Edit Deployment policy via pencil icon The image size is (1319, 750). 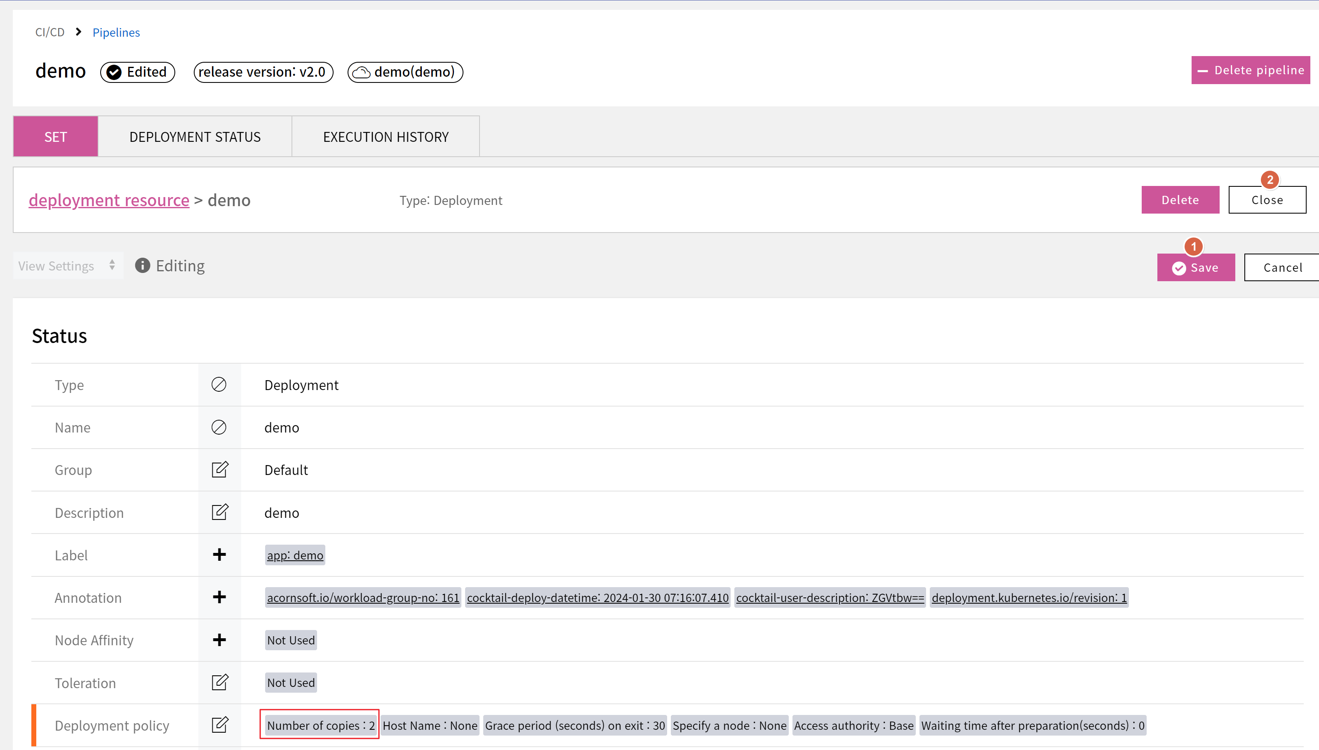[219, 725]
